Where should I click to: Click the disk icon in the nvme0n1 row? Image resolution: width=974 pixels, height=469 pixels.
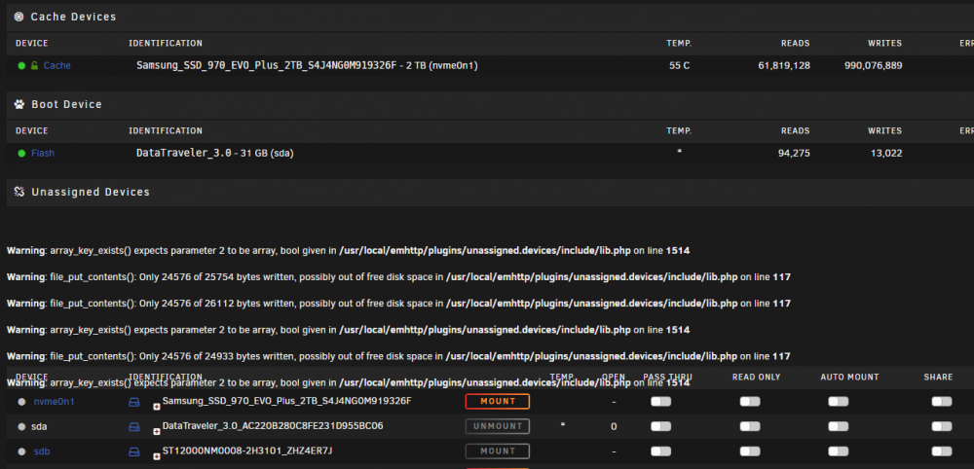coord(134,402)
